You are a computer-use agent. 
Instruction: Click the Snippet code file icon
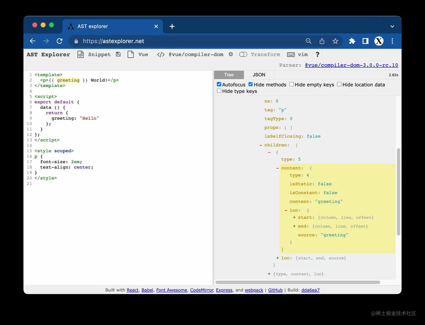pos(80,54)
